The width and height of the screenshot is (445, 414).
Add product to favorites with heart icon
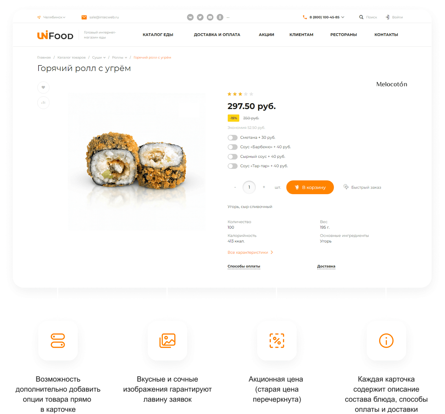pos(43,87)
